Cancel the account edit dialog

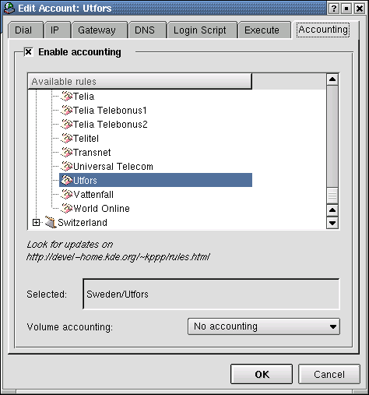pyautogui.click(x=329, y=374)
